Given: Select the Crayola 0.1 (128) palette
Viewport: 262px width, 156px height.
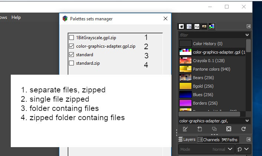Looking at the screenshot, I should [x=212, y=61].
